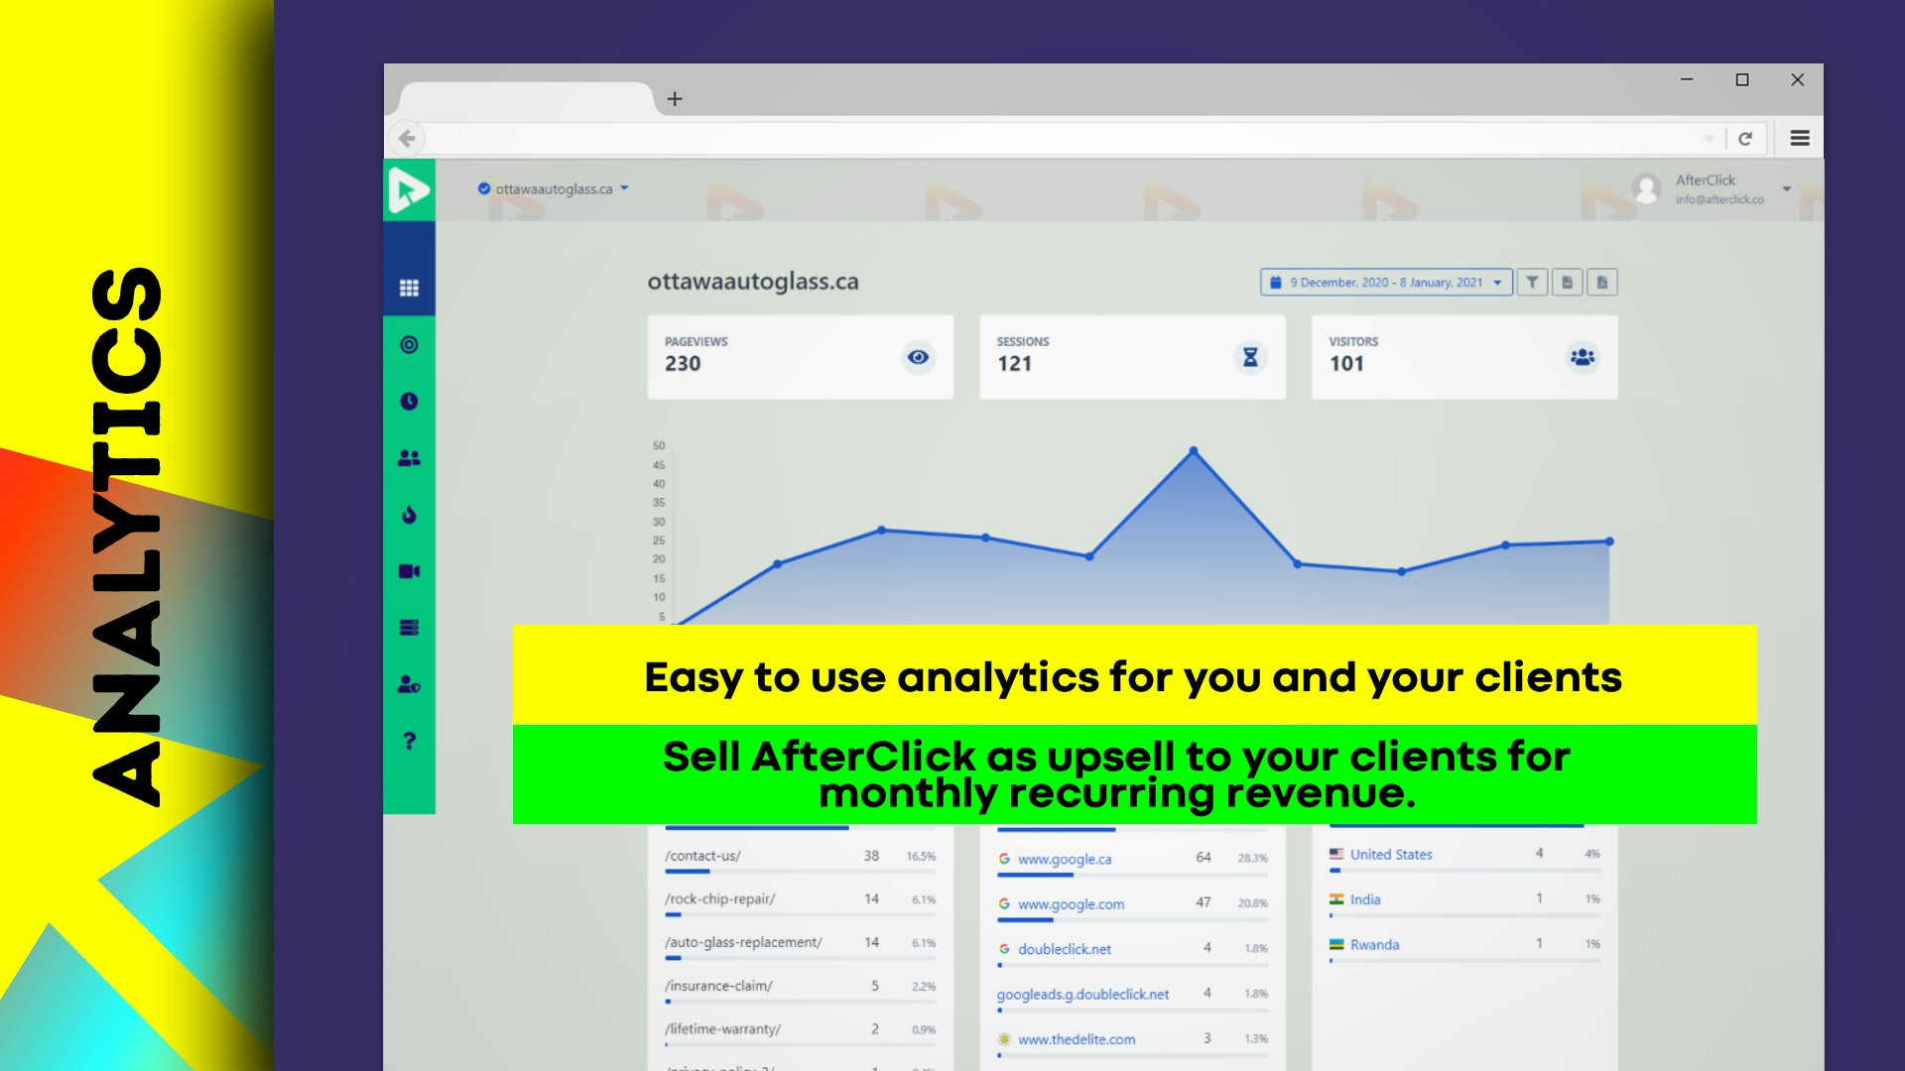Click the eye icon in Pageviews card
Viewport: 1905px width, 1071px height.
[x=918, y=357]
